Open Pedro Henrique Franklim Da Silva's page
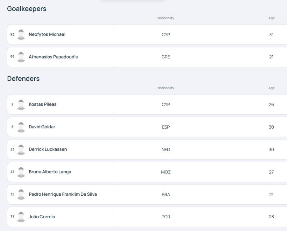 (x=63, y=194)
